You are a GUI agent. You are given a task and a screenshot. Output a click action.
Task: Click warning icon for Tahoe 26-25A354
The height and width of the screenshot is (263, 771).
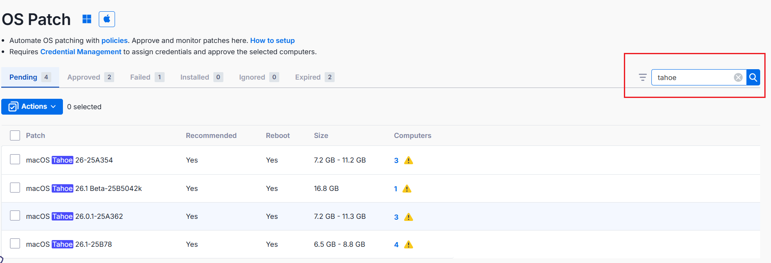click(x=409, y=160)
